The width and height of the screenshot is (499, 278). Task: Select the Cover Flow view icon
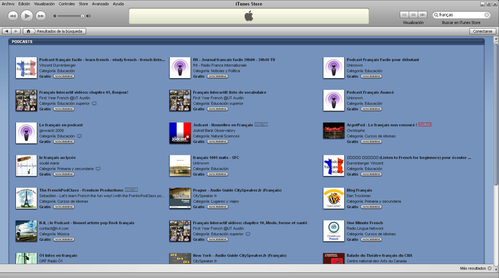tap(422, 15)
